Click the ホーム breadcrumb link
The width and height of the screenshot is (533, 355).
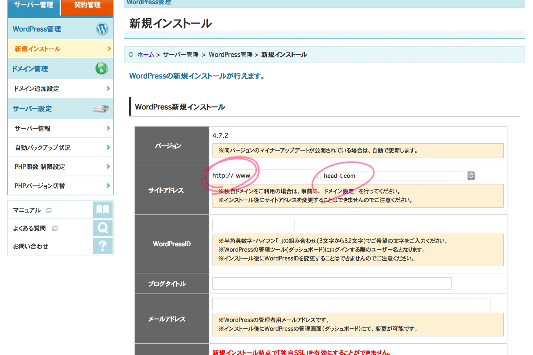pyautogui.click(x=146, y=55)
